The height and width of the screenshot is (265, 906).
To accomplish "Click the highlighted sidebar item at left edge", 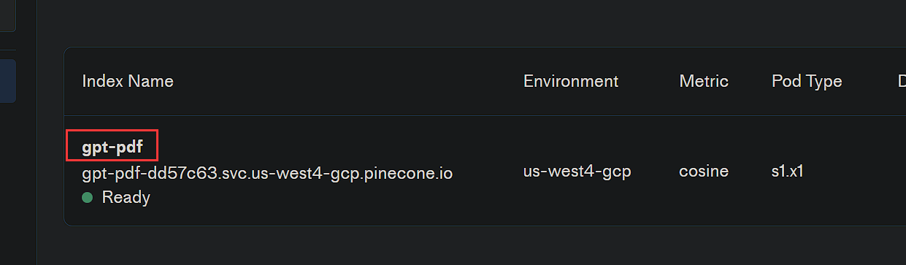I will click(8, 81).
